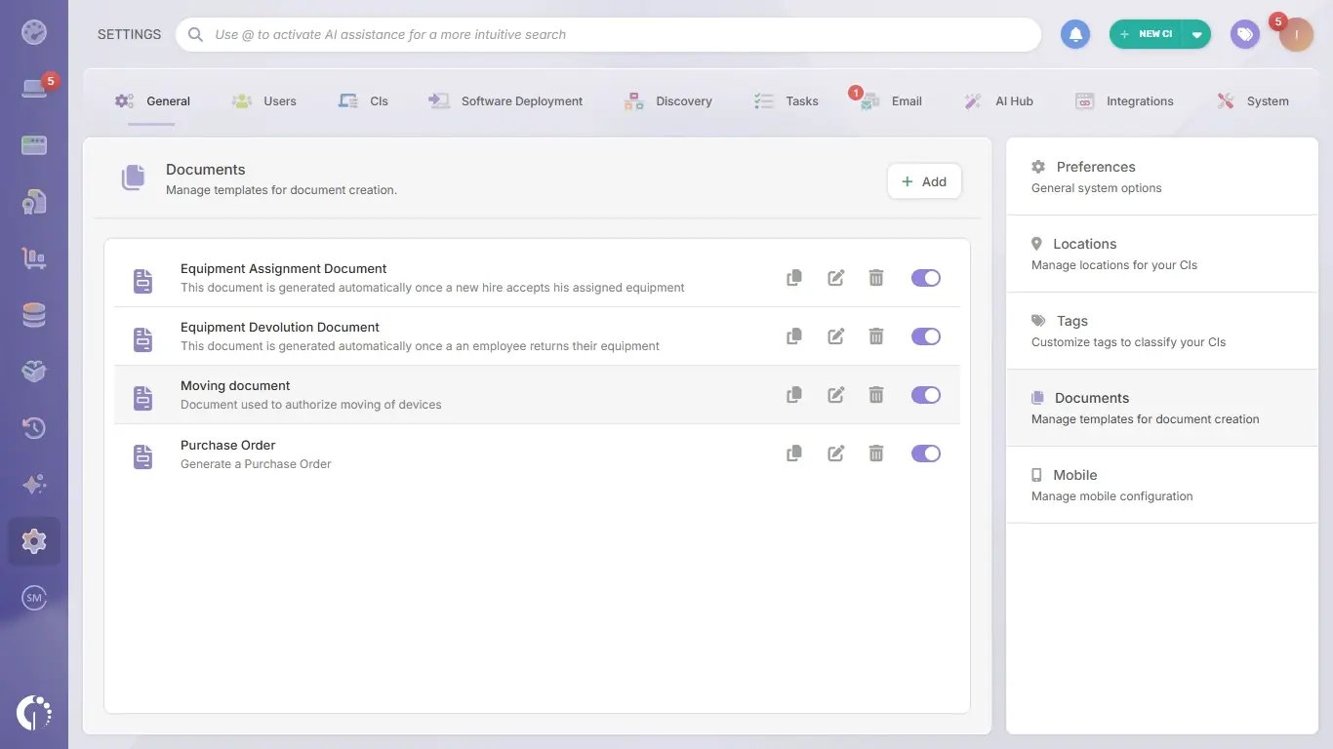The image size is (1333, 749).
Task: Click the Add document button
Action: (924, 181)
